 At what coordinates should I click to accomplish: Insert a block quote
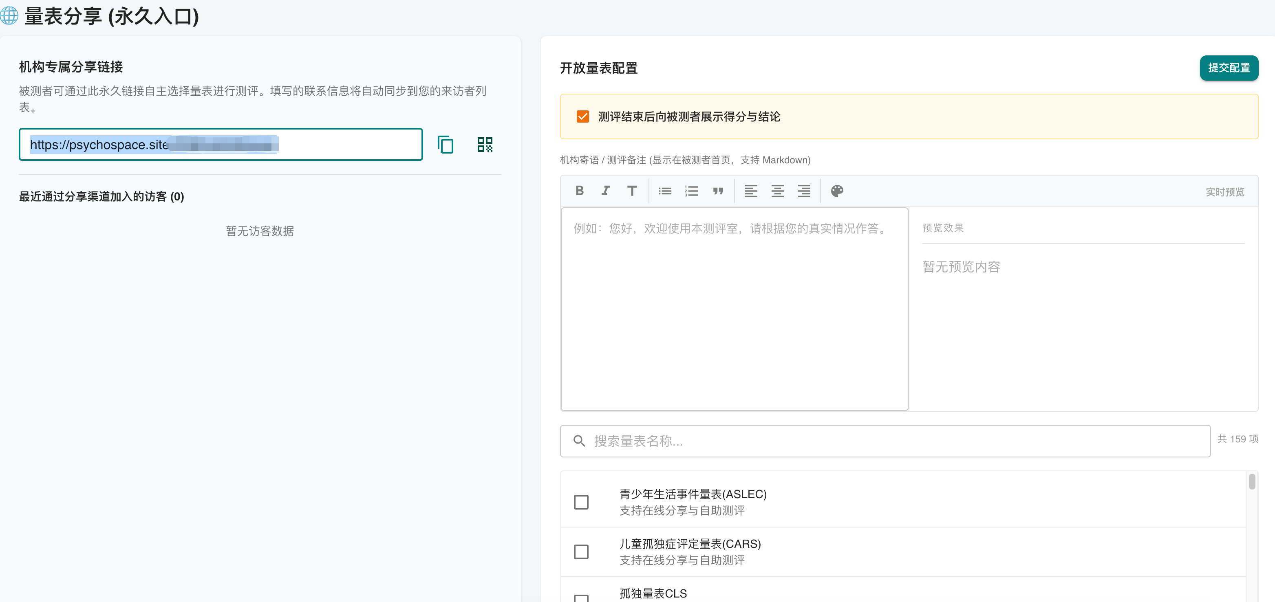718,191
